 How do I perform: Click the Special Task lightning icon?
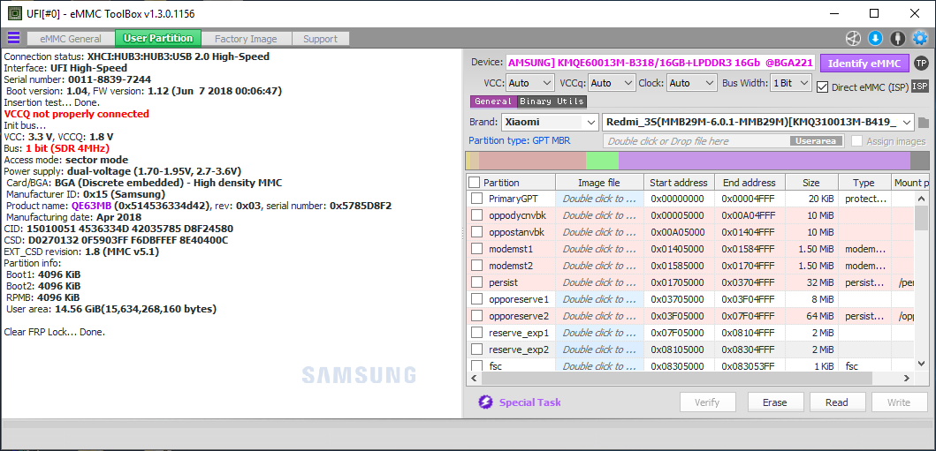[485, 402]
